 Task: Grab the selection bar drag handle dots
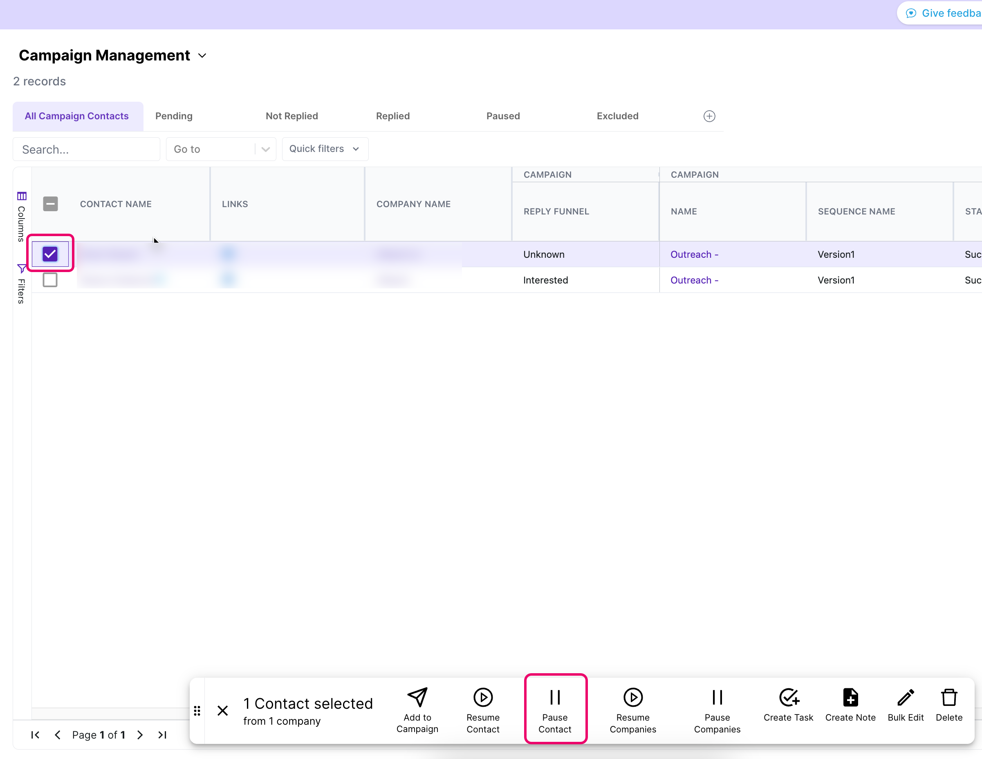[197, 710]
